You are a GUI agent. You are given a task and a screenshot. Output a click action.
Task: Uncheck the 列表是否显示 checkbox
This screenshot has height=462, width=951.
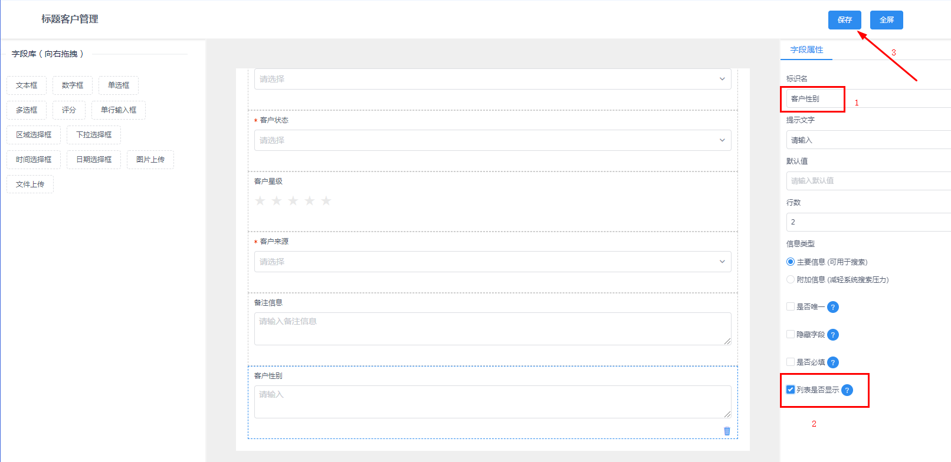(x=791, y=390)
